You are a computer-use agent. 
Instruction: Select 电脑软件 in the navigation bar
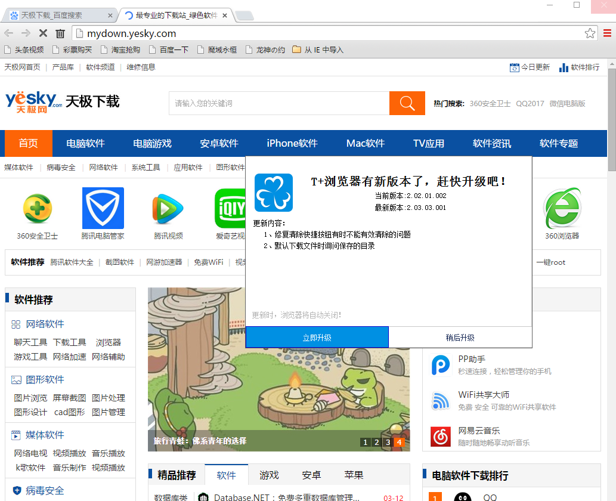pyautogui.click(x=85, y=143)
